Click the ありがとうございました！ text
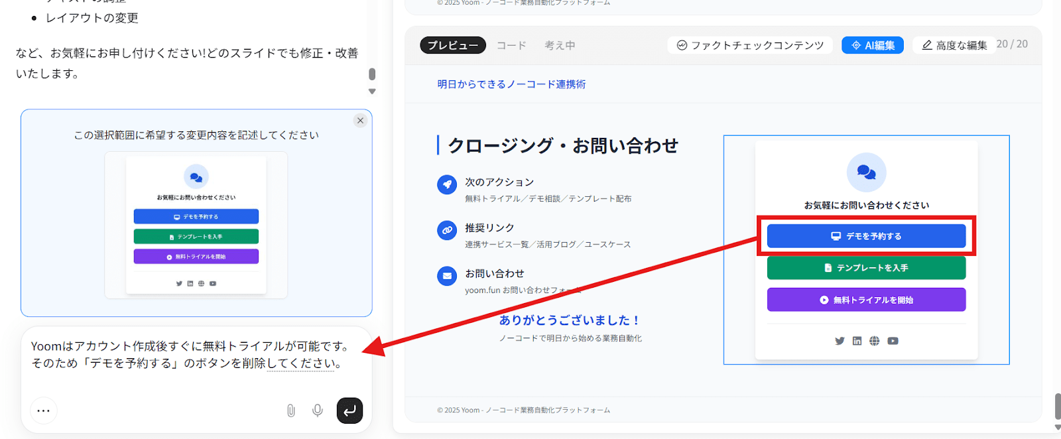Screen dimensions: 1061x439 [x=570, y=320]
